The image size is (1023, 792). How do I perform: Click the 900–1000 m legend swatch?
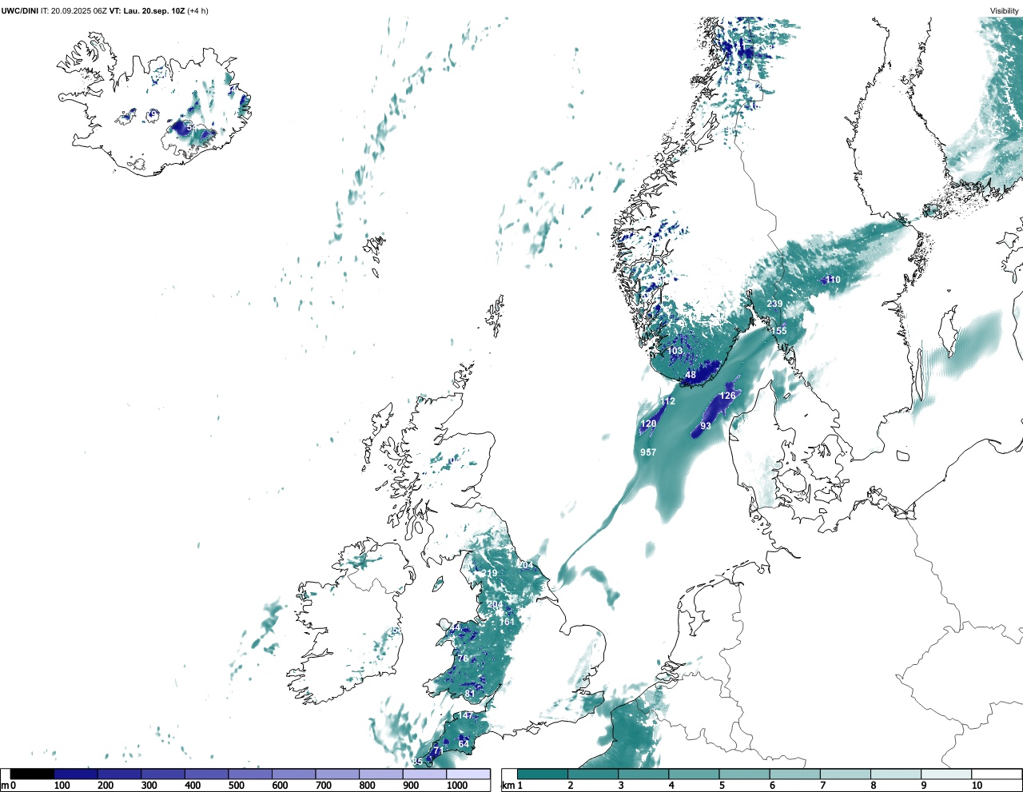pyautogui.click(x=424, y=774)
